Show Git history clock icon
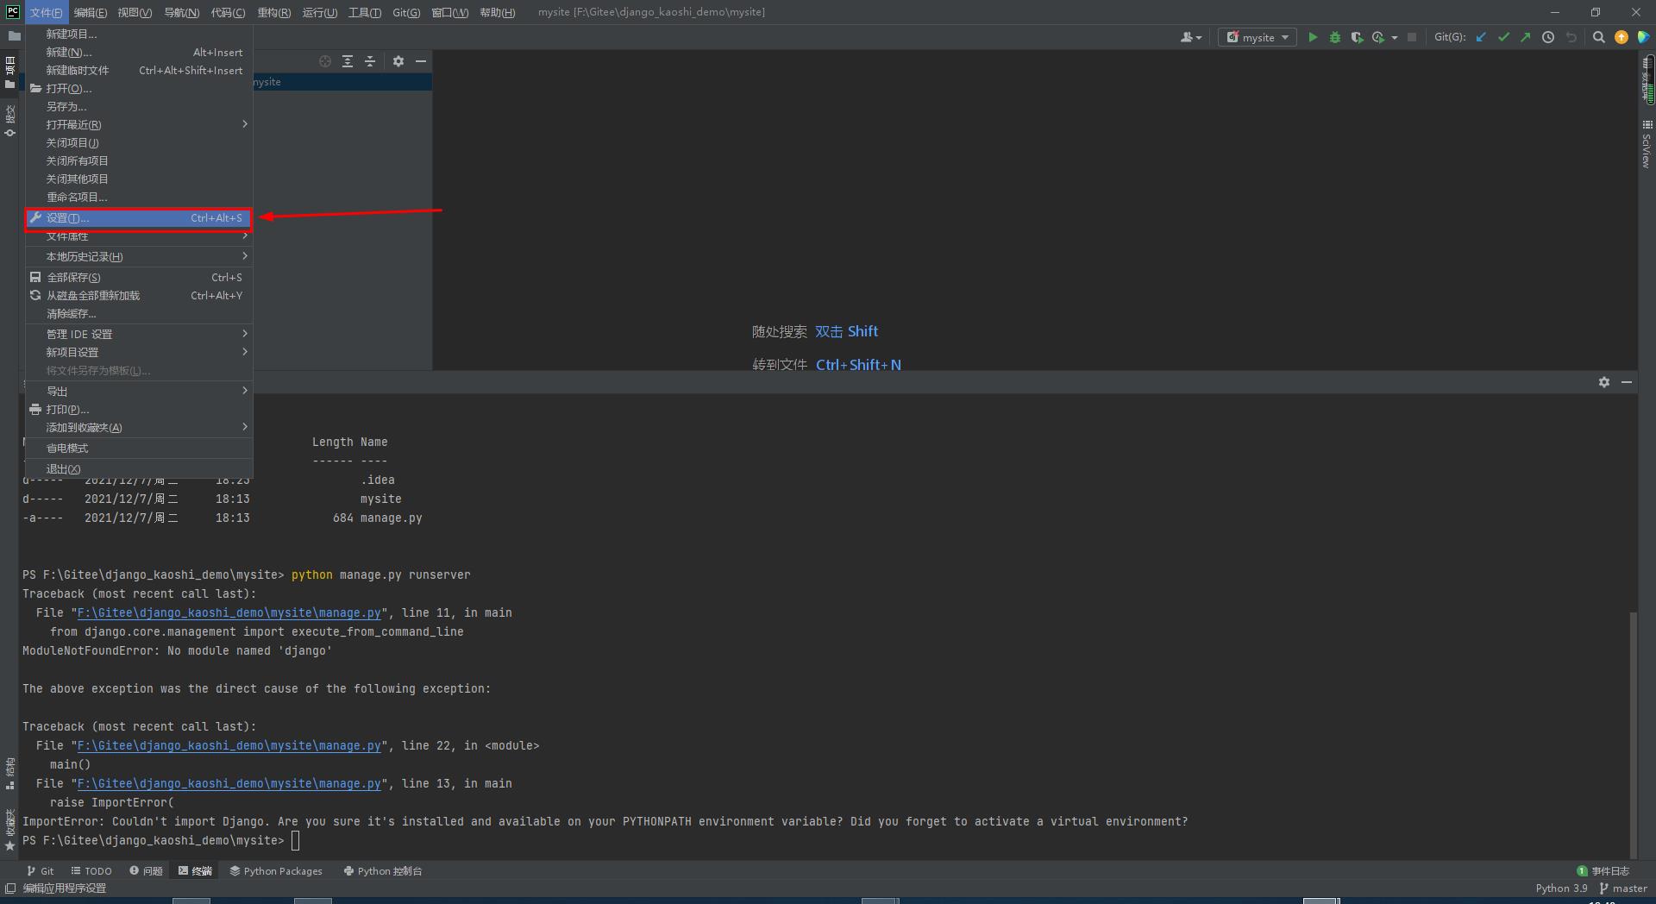The width and height of the screenshot is (1656, 904). (1548, 37)
